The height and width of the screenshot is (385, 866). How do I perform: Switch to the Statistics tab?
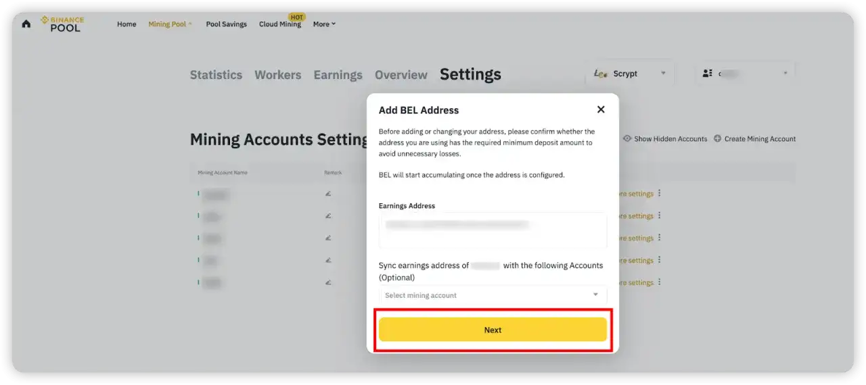[216, 75]
